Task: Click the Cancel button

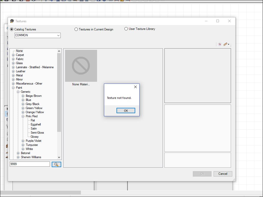Action: point(223,174)
